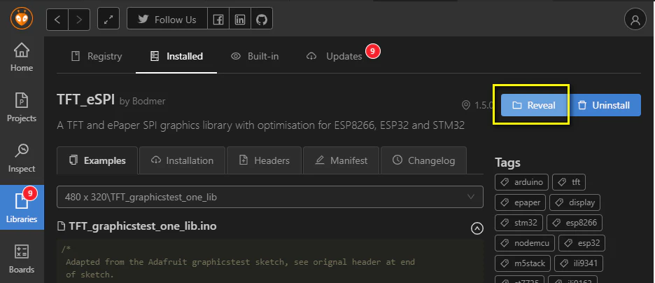The image size is (655, 283).
Task: Click the esp32 tag
Action: [x=582, y=243]
